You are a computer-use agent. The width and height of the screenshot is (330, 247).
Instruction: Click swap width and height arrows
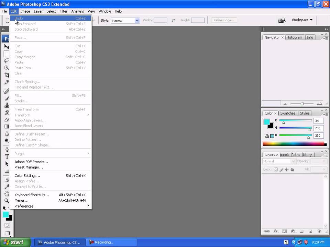[x=173, y=20]
